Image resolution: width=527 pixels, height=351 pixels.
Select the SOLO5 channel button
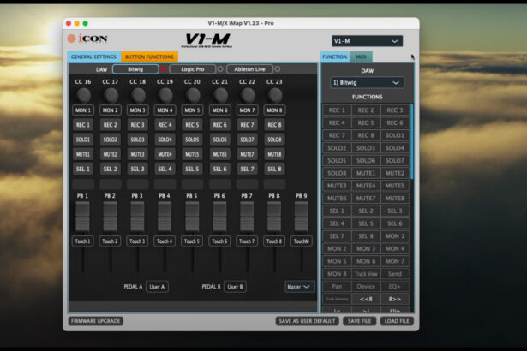click(193, 140)
